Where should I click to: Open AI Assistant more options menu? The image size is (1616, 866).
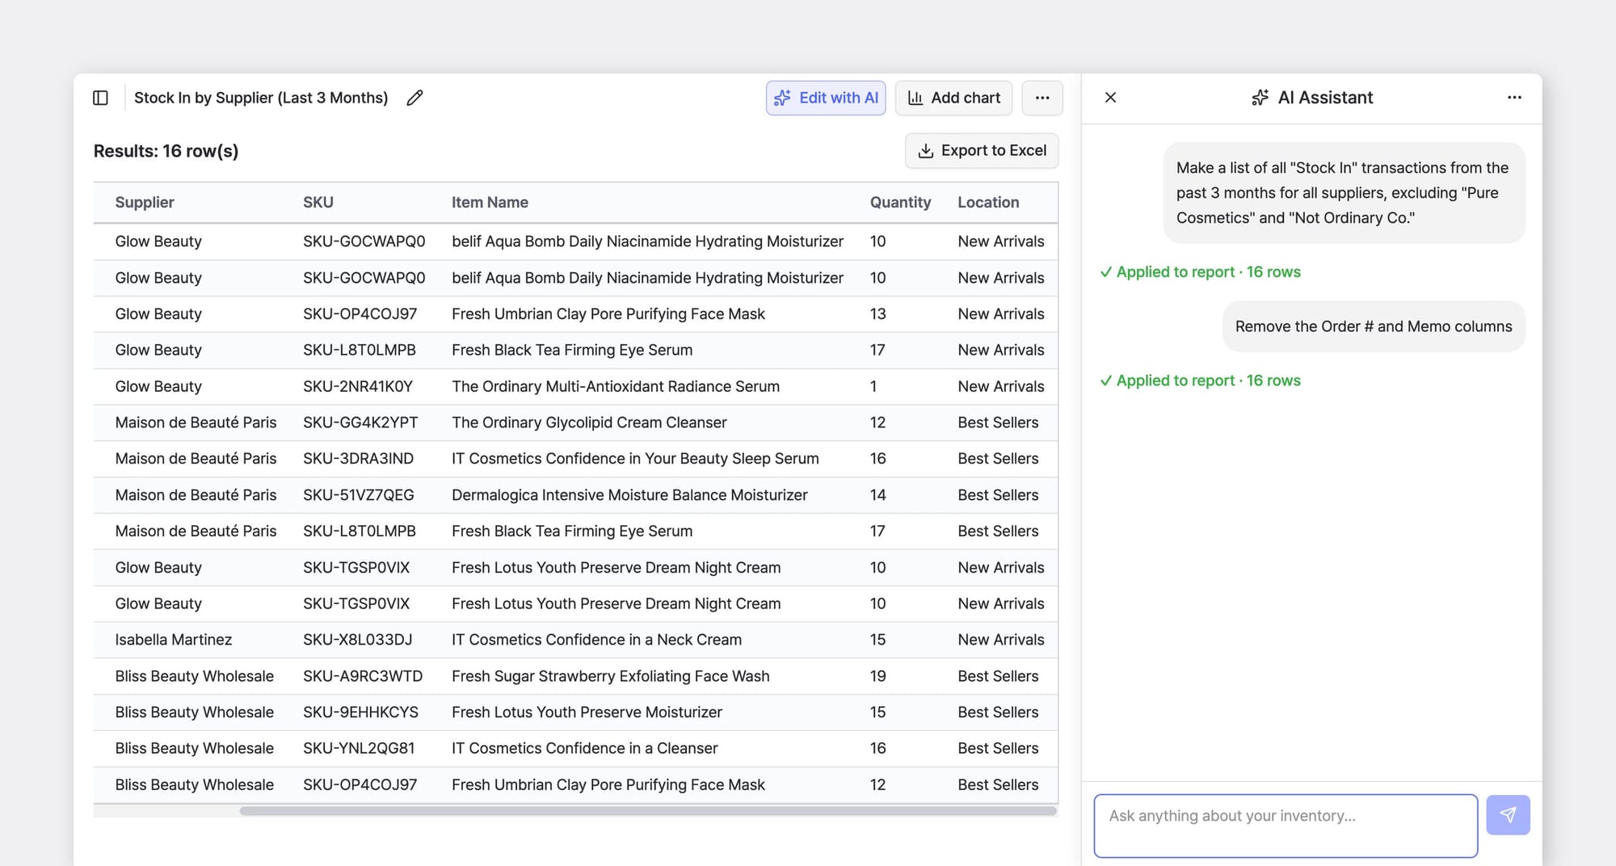point(1514,98)
